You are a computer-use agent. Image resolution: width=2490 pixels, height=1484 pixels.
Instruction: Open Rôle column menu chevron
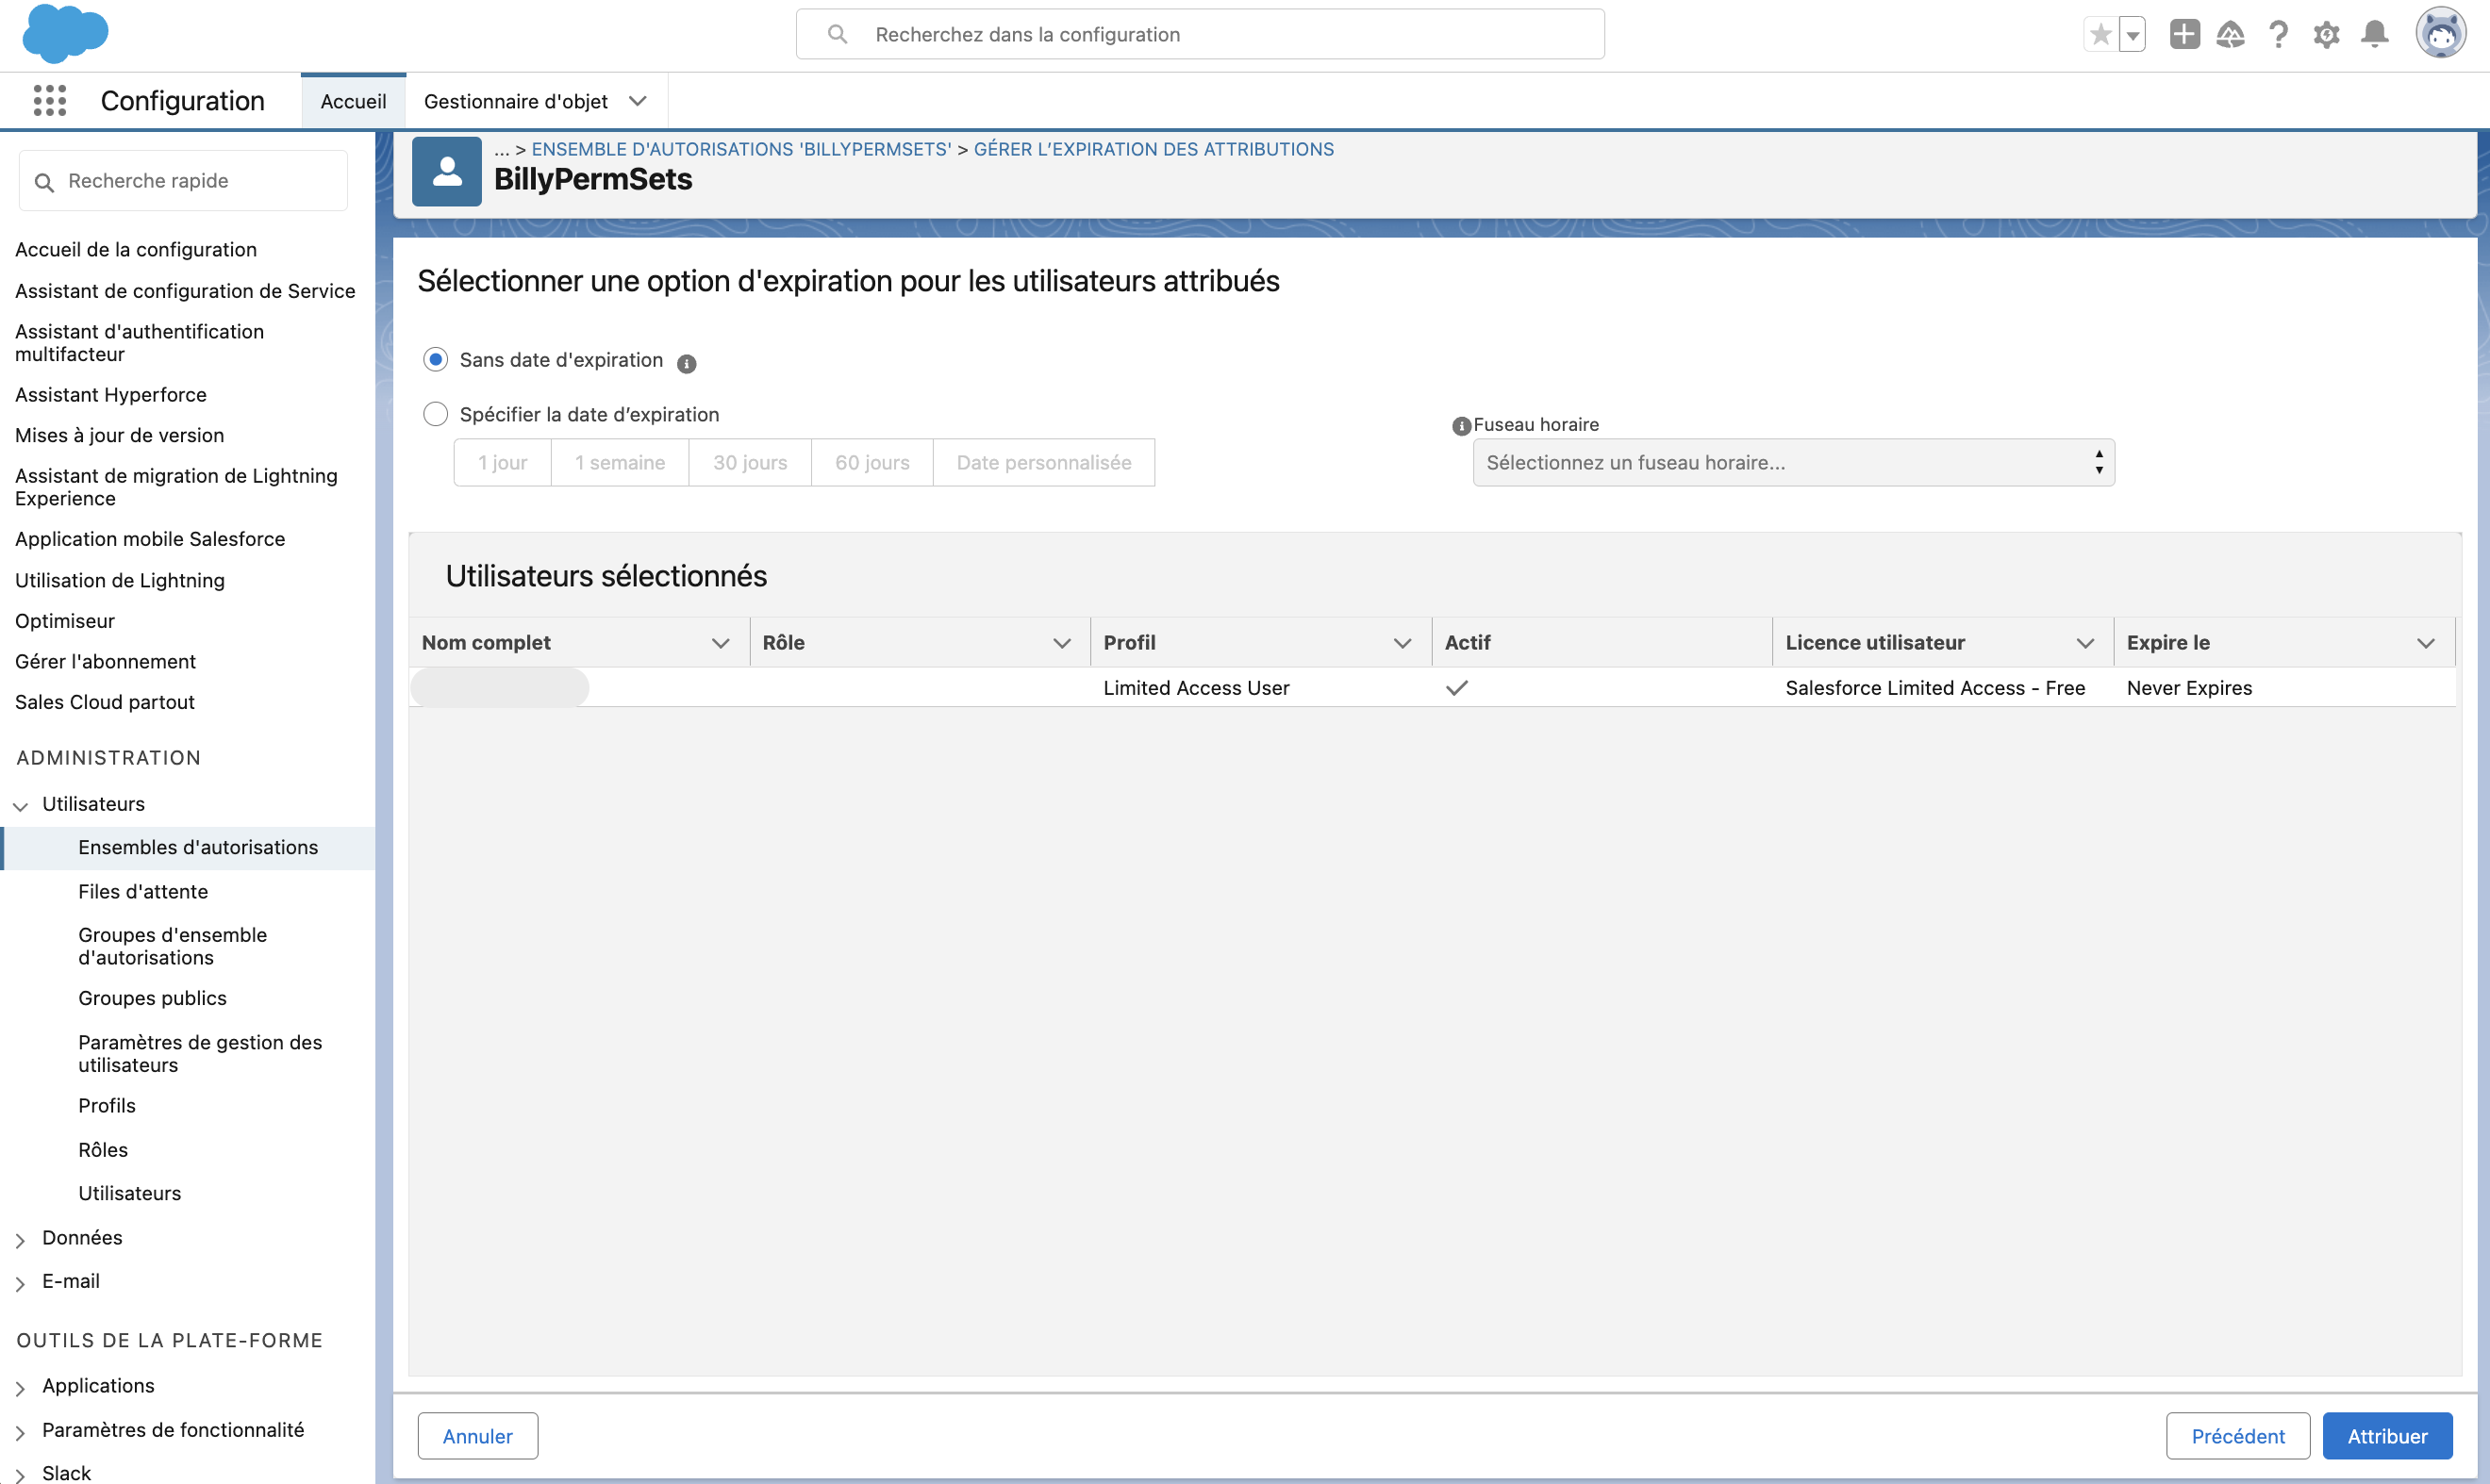coord(1062,643)
